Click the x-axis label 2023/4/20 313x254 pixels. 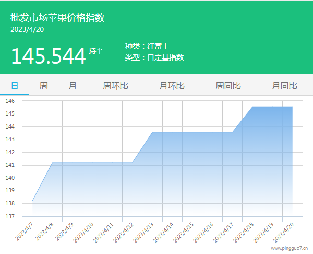(x=283, y=233)
